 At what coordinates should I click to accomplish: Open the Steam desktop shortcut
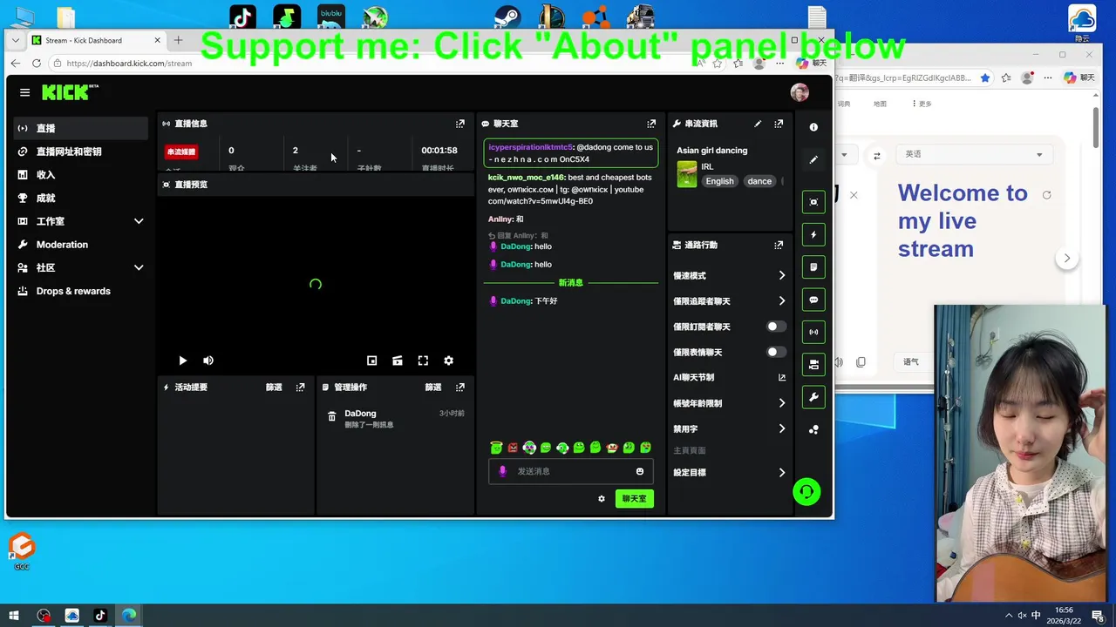pyautogui.click(x=507, y=17)
